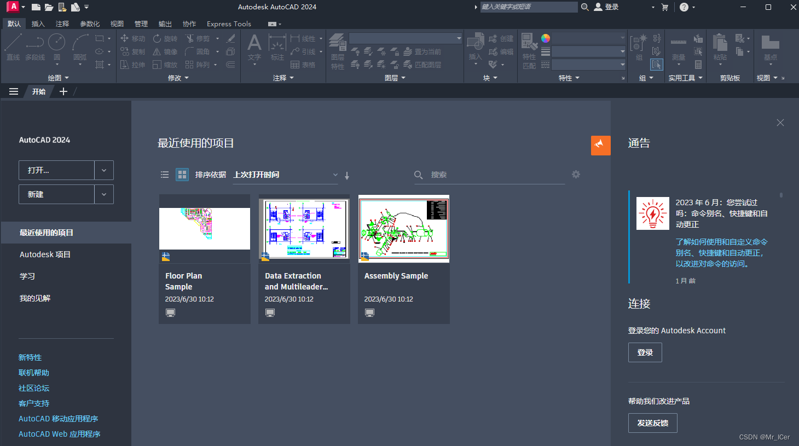Viewport: 799px width, 446px height.
Task: Open the Floor Plan Sample thumbnail
Action: click(205, 229)
